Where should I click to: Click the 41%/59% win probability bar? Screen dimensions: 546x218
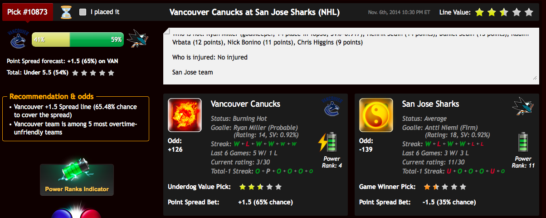(x=78, y=40)
